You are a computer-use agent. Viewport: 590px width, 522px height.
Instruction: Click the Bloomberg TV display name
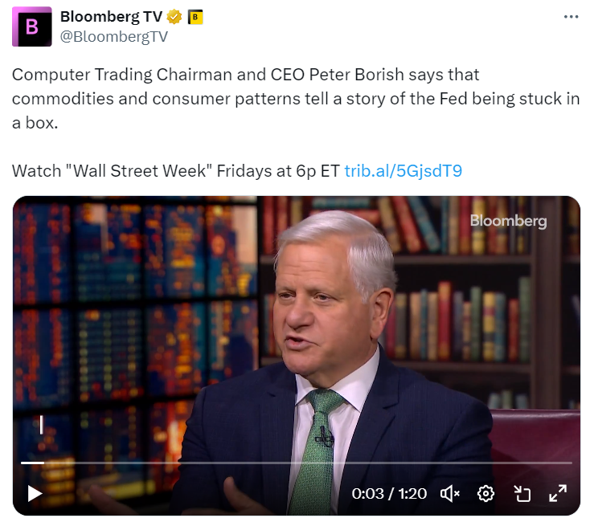(x=110, y=17)
